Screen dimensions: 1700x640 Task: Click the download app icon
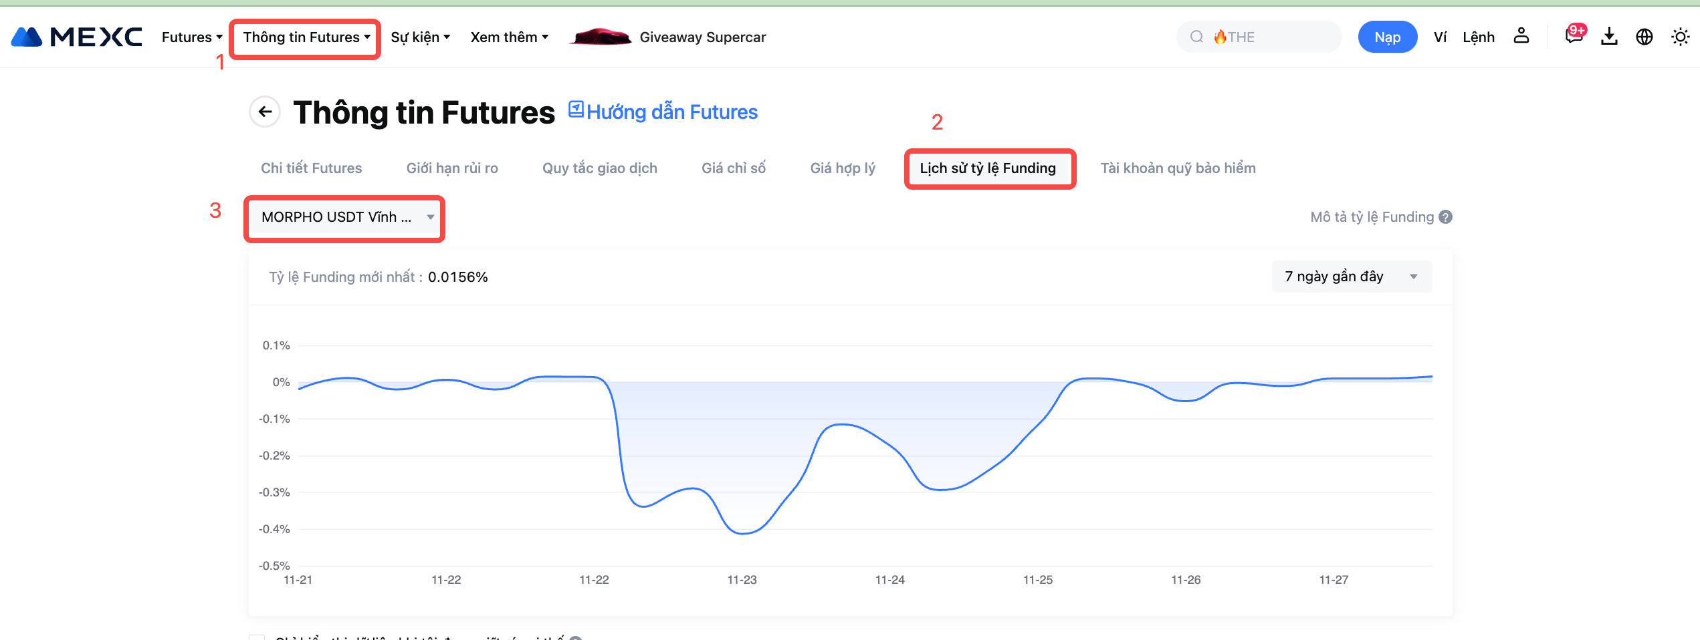(1609, 37)
